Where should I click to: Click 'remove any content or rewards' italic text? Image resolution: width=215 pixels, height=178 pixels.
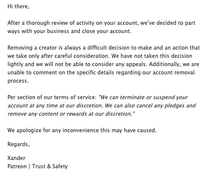(47, 114)
